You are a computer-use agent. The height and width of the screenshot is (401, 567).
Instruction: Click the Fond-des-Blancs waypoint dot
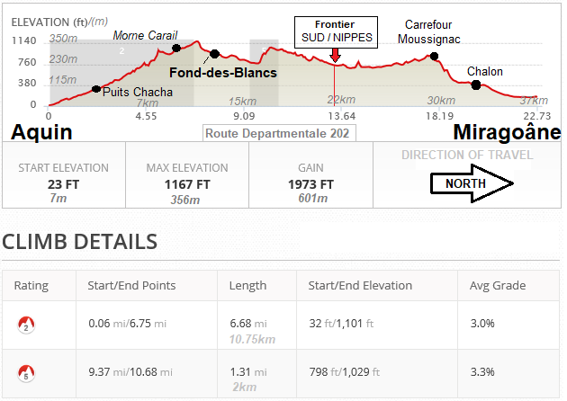click(214, 54)
